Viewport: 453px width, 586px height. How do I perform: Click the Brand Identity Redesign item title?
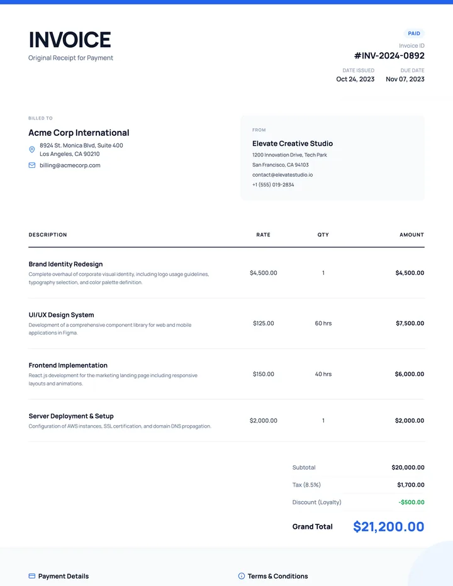click(66, 264)
